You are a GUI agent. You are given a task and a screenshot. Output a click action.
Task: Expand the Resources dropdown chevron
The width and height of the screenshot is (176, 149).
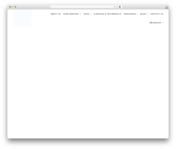pos(137,14)
